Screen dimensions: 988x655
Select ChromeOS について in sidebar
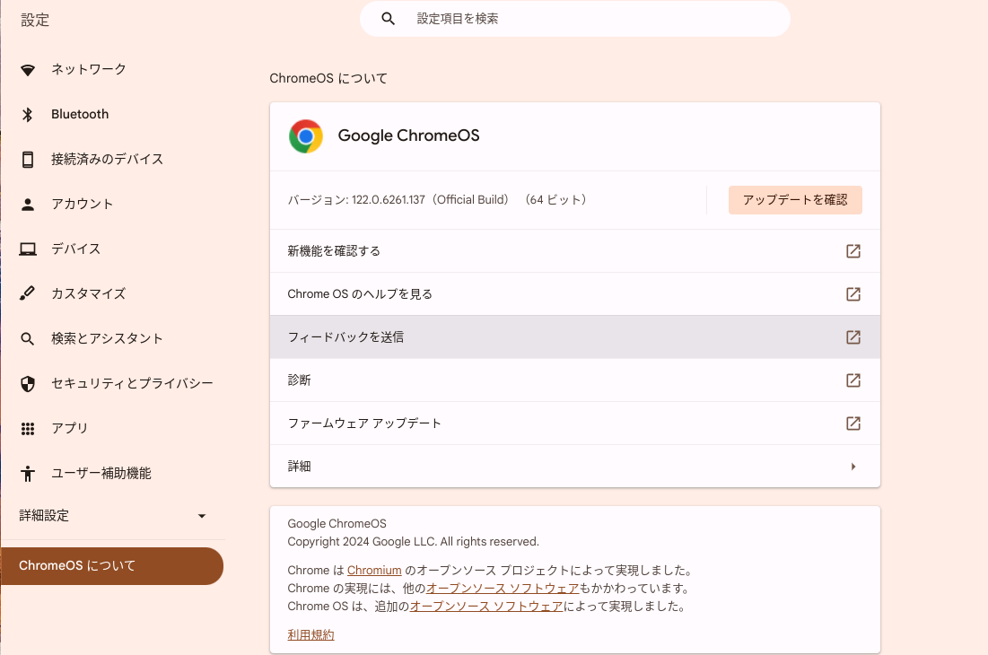[x=112, y=566]
